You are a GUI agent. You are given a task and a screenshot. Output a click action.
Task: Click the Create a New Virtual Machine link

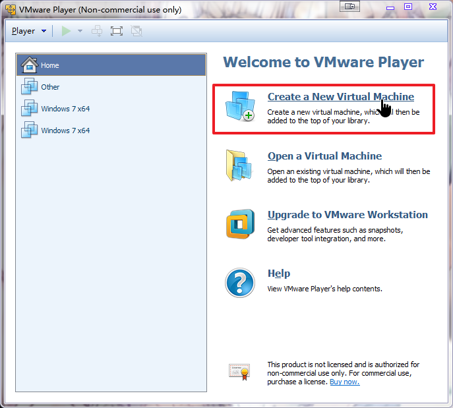(x=340, y=96)
